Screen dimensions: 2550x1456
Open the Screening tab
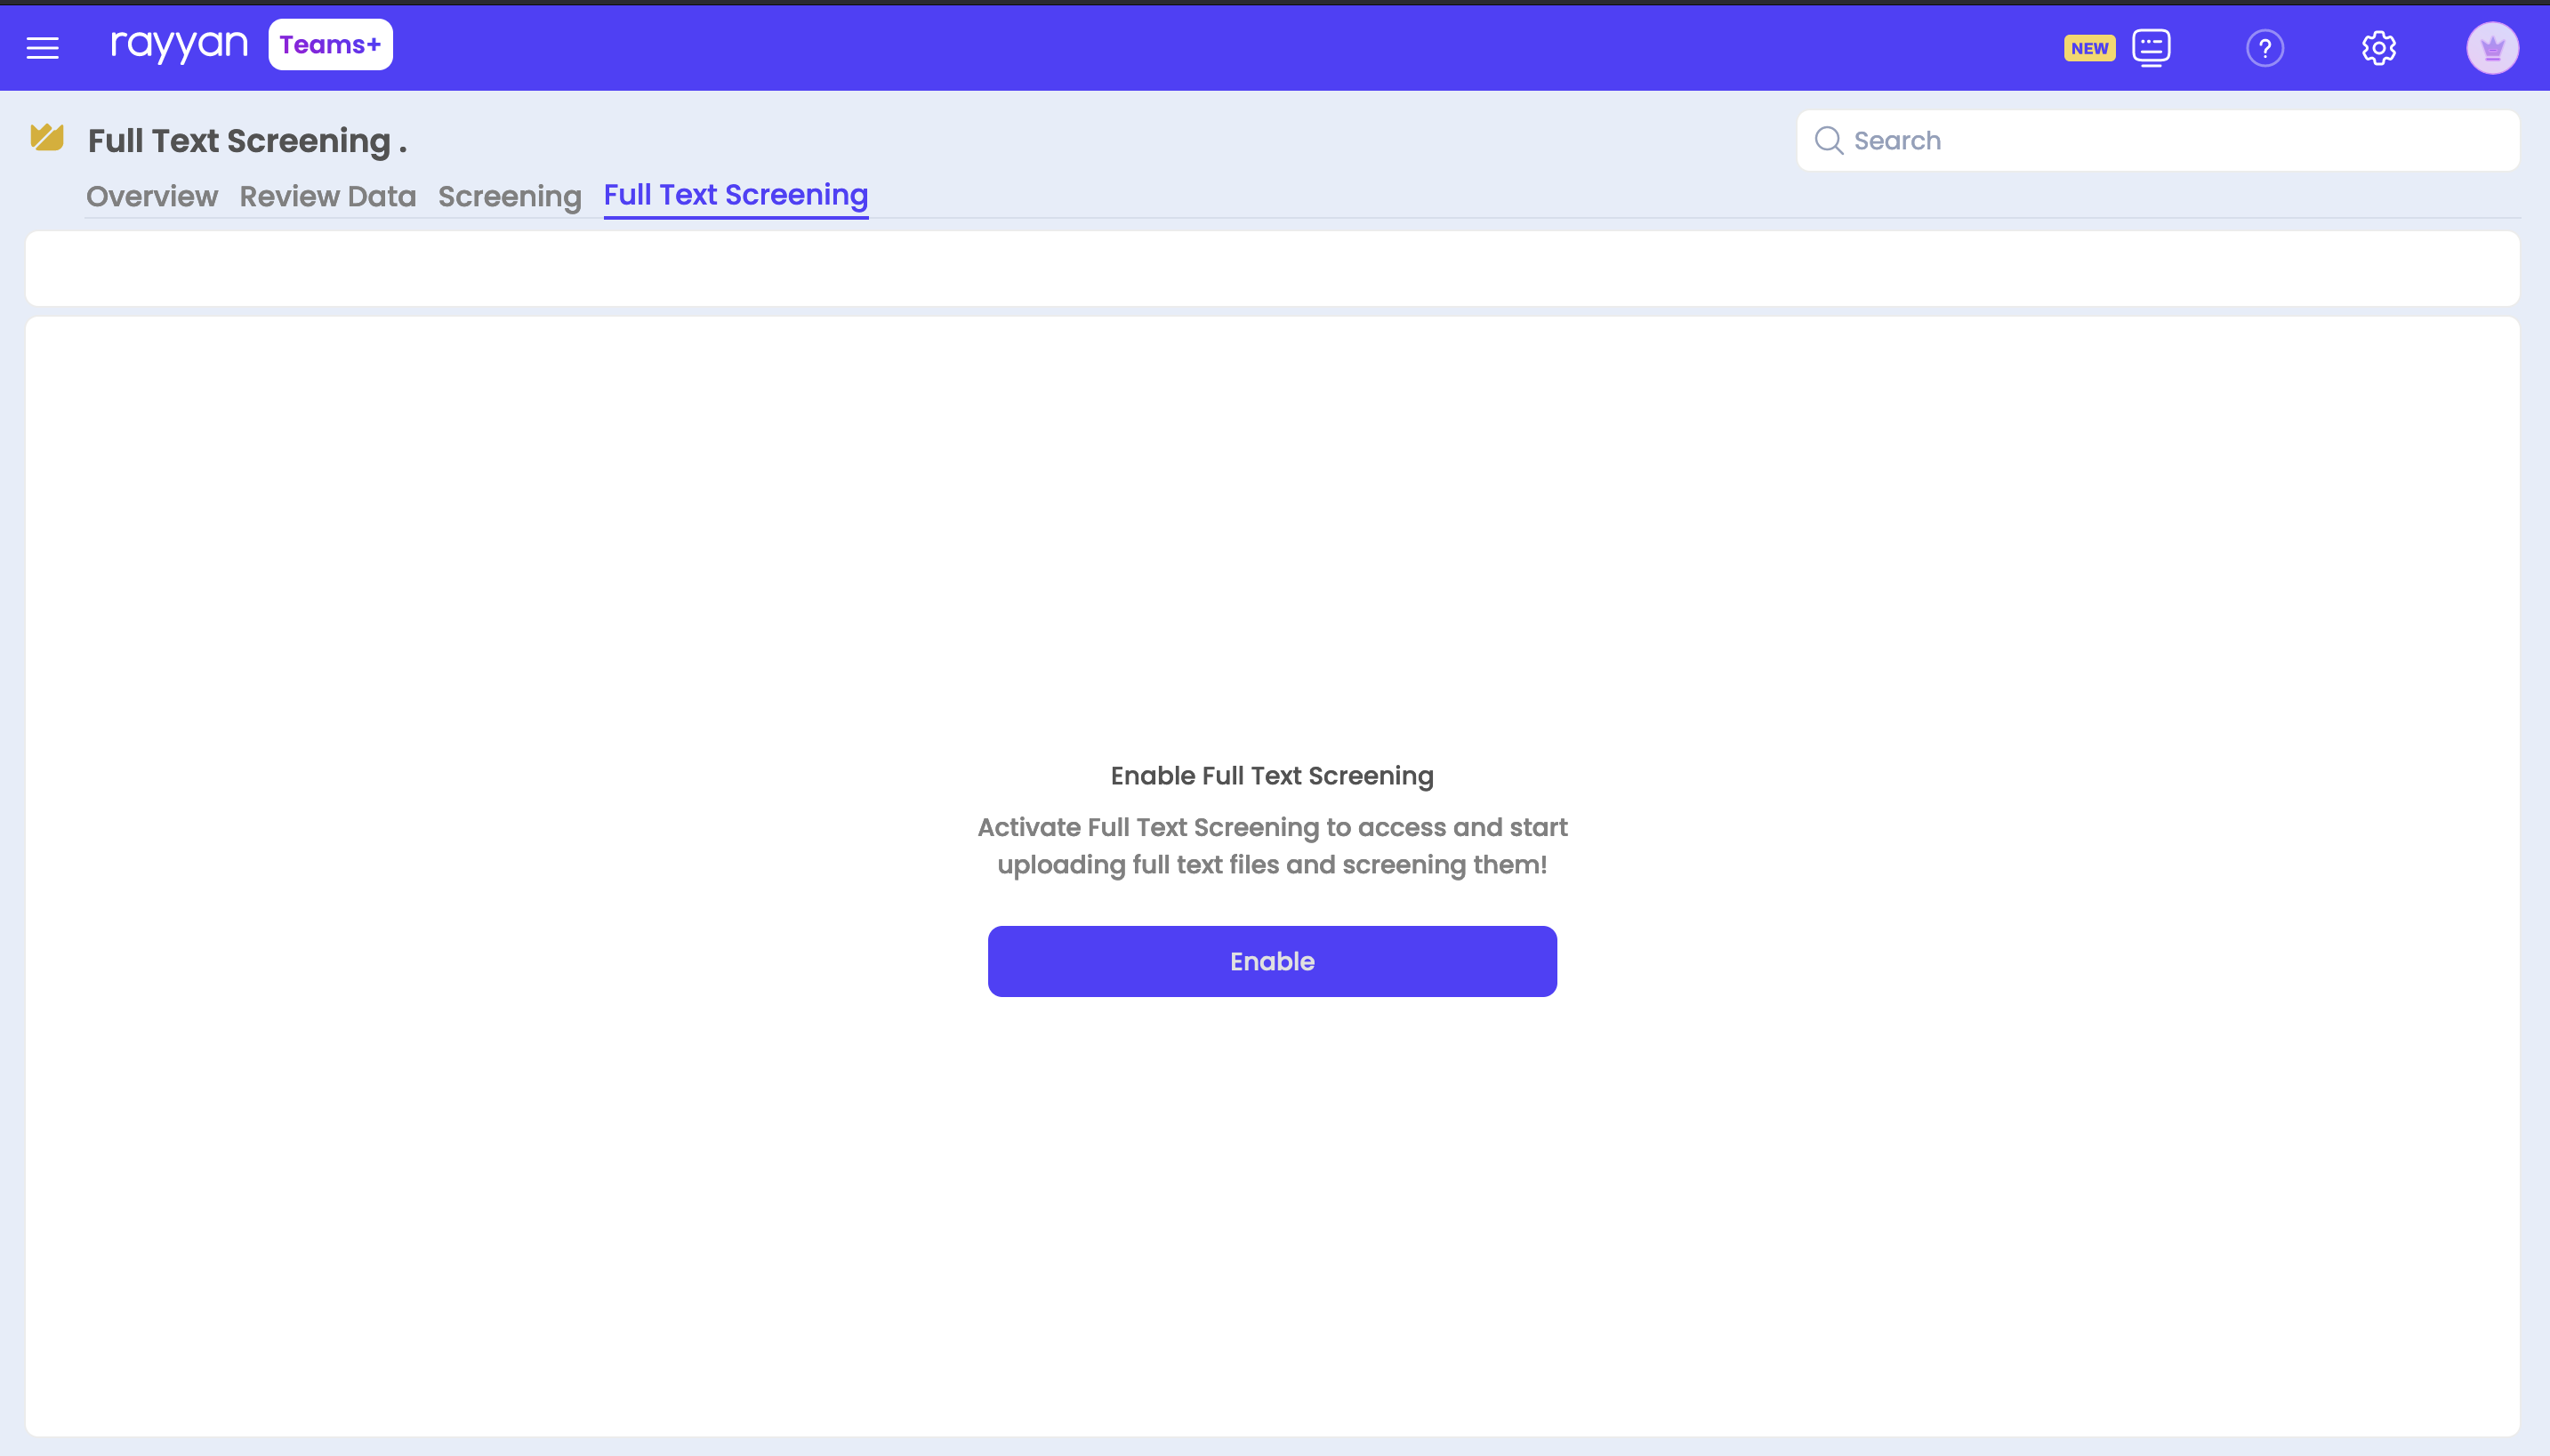point(509,196)
